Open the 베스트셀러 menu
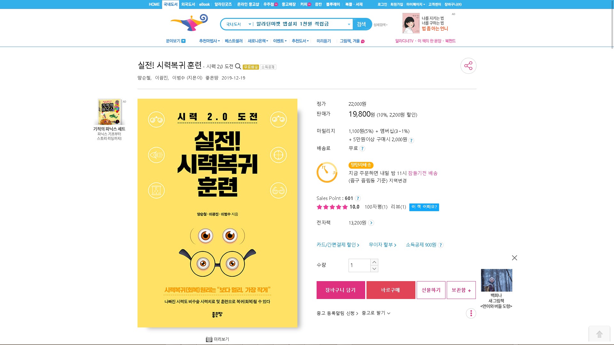Viewport: 614px width, 345px height. [x=233, y=41]
